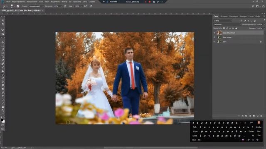Toggle lock all padlock icon
The height and width of the screenshot is (149, 266).
click(236, 28)
